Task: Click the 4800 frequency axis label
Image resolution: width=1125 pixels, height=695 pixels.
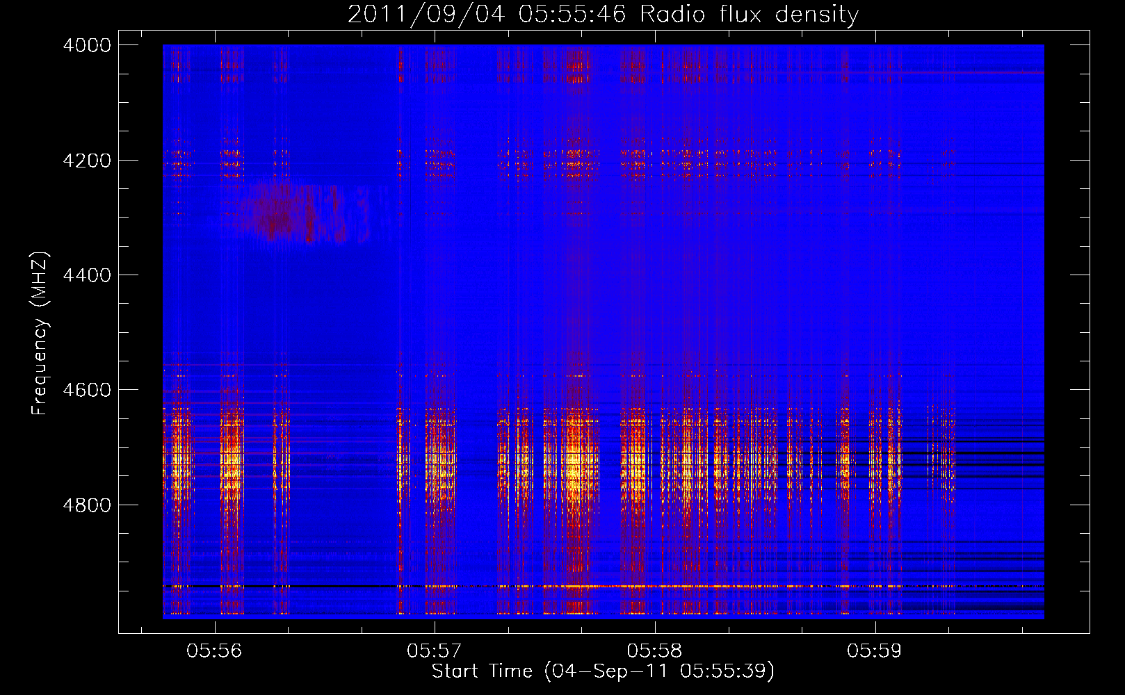Action: pyautogui.click(x=87, y=505)
